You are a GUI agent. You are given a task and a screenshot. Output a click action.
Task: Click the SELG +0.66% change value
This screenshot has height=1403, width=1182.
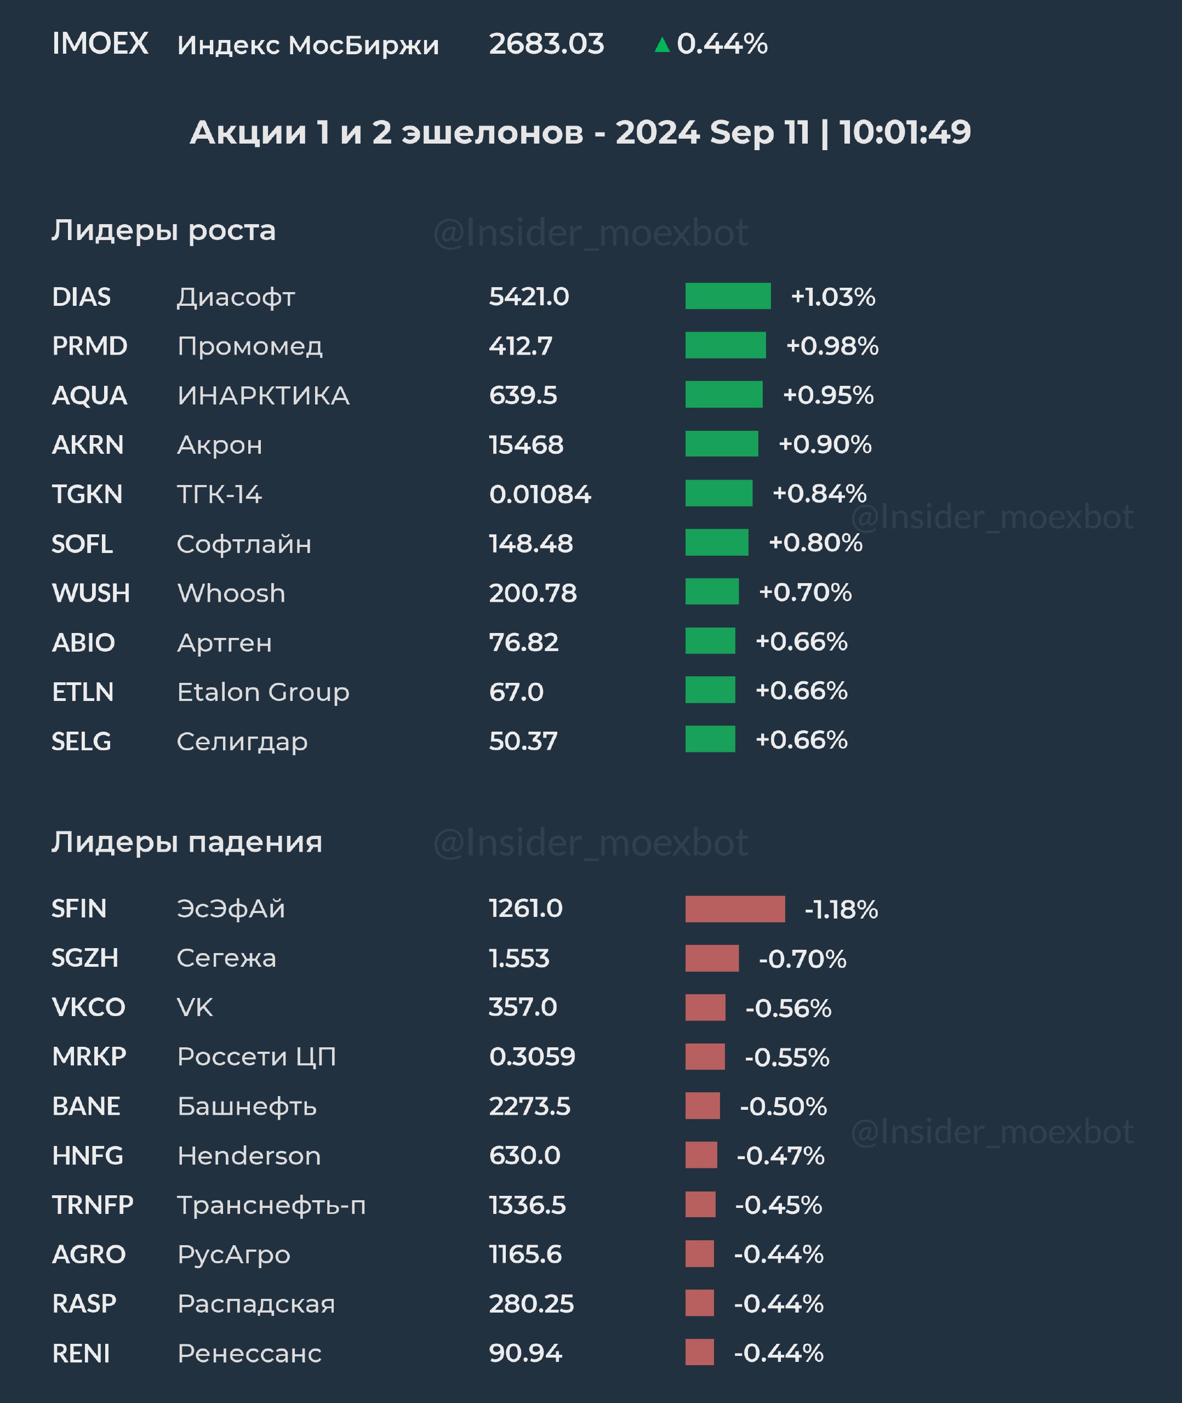[x=801, y=740]
